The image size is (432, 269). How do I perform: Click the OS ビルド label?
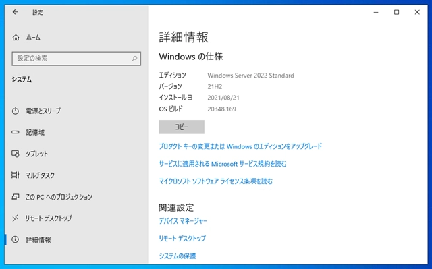click(x=171, y=109)
